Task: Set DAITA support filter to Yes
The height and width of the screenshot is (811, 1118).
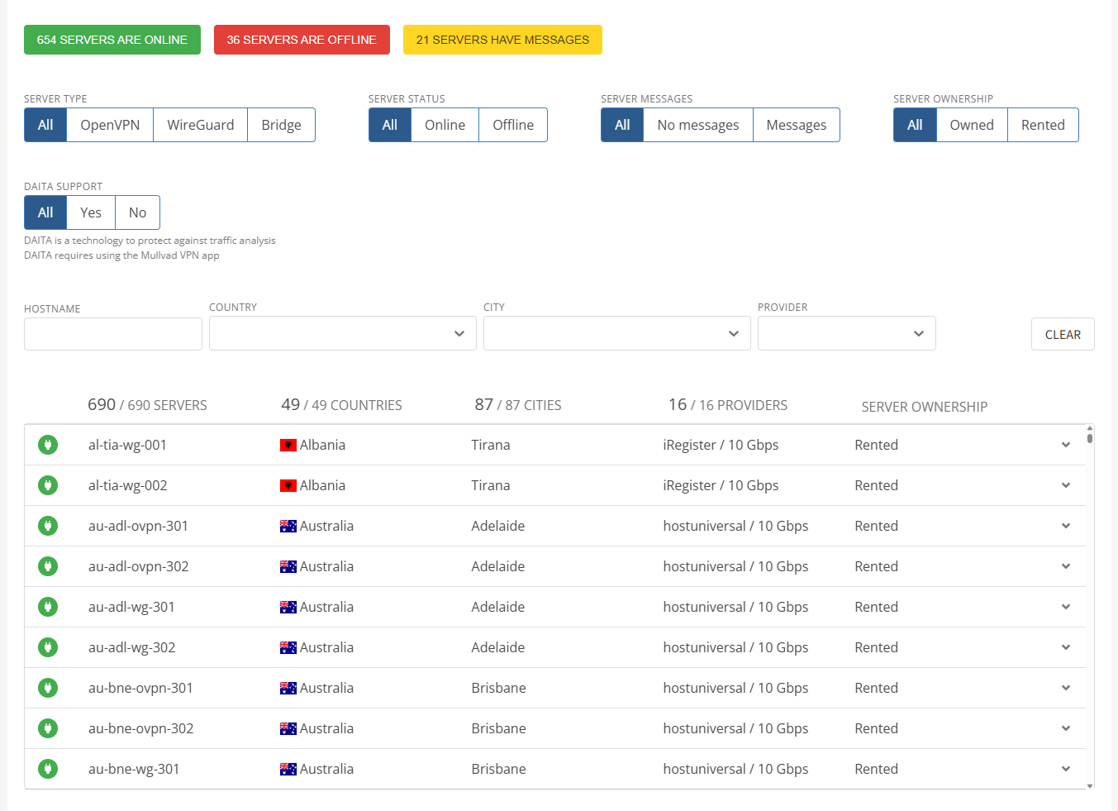Action: pyautogui.click(x=91, y=212)
